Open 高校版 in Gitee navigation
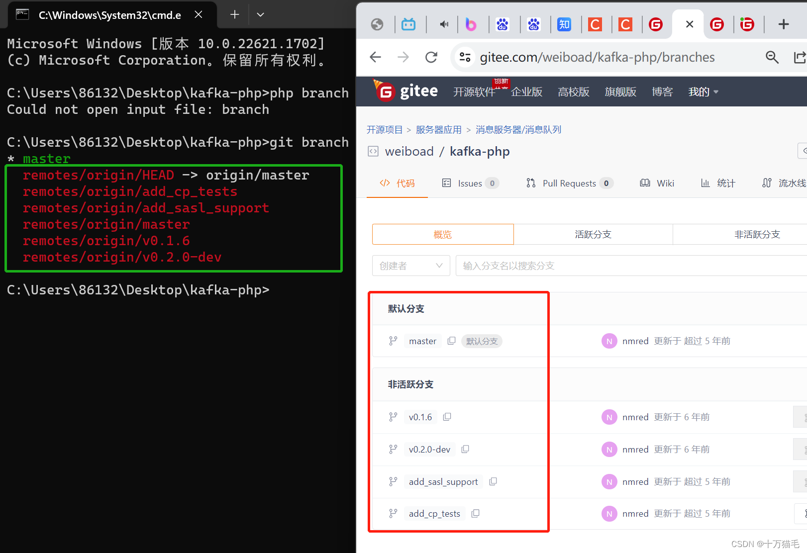Image resolution: width=807 pixels, height=553 pixels. (573, 92)
